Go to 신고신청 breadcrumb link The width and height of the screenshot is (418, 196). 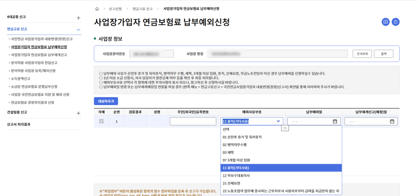coord(115,9)
